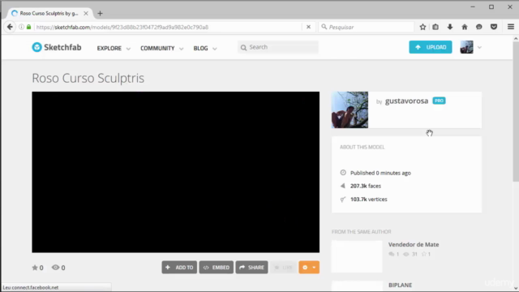This screenshot has width=519, height=292.
Task: Open a new browser tab with plus
Action: pos(100,14)
